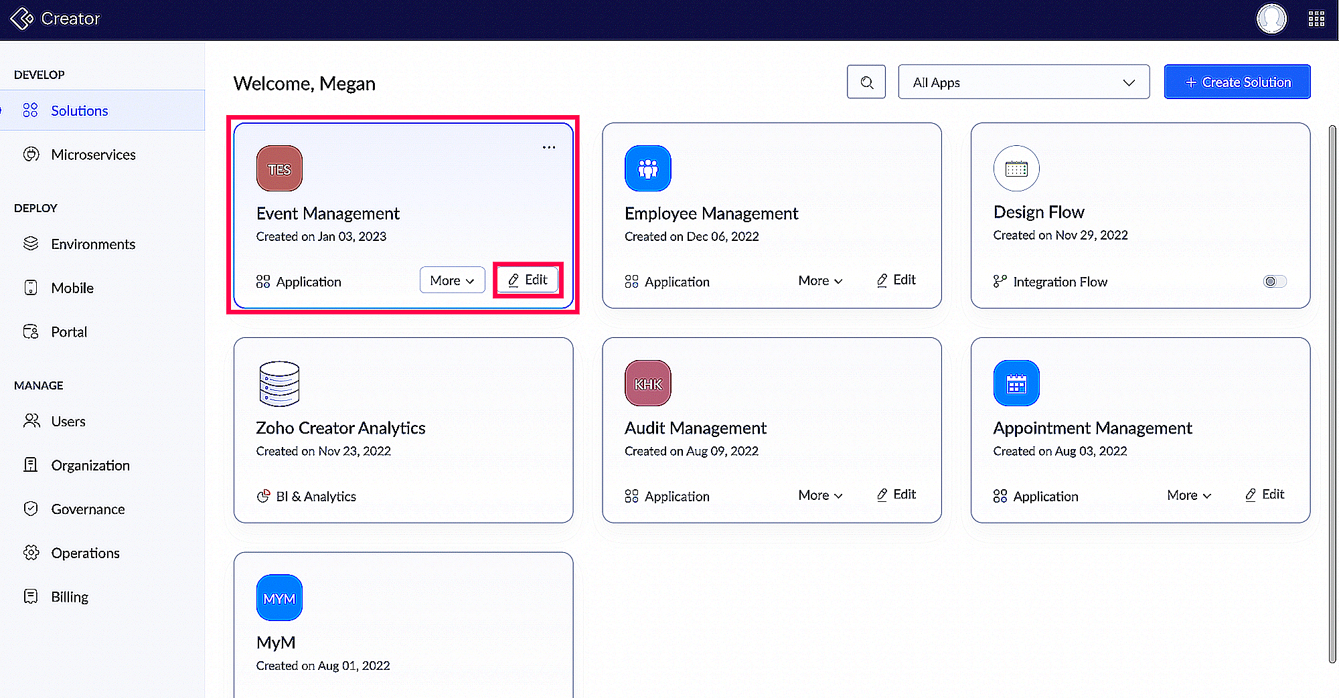
Task: Edit the Employee Management application
Action: pos(896,280)
